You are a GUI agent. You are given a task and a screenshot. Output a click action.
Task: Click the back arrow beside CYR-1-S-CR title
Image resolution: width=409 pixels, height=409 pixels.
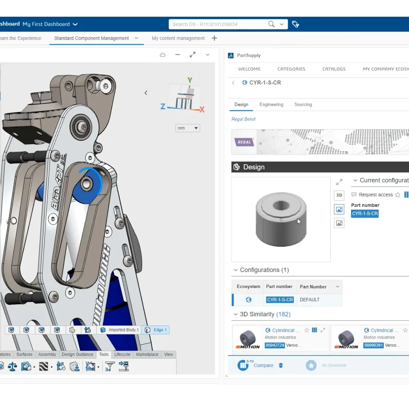(x=233, y=83)
